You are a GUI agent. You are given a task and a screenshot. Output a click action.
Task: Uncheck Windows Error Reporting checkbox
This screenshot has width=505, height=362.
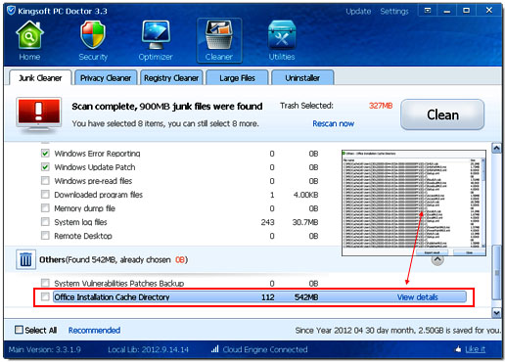[45, 154]
